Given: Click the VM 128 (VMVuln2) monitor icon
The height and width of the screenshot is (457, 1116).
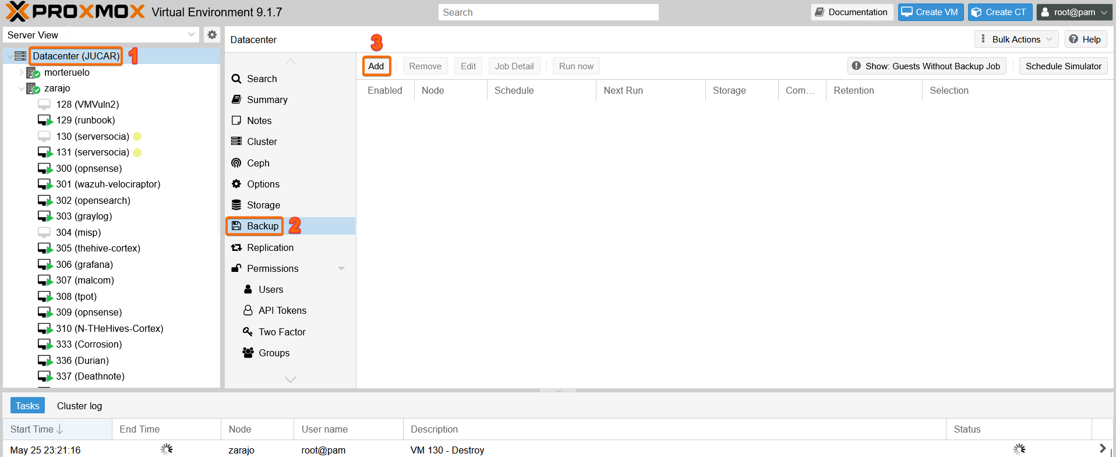Looking at the screenshot, I should [x=44, y=104].
